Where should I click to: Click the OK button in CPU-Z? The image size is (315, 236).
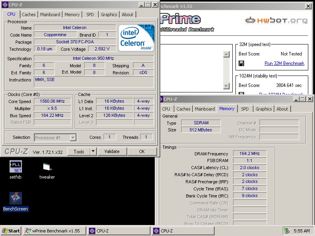click(x=142, y=151)
